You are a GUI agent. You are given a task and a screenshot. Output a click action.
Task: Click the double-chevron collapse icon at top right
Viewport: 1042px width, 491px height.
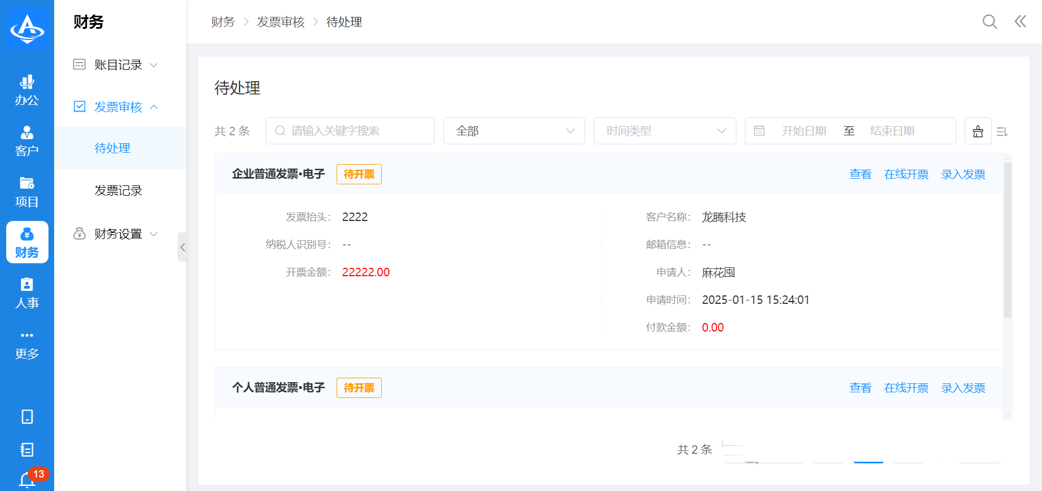[1020, 21]
